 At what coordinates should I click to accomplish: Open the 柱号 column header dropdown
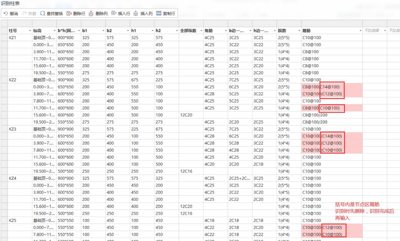pyautogui.click(x=30, y=31)
